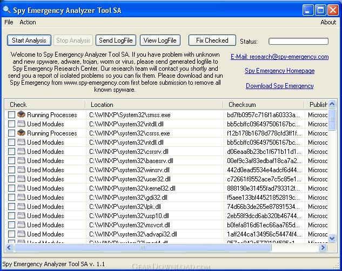This screenshot has width=342, height=271.
Task: Select the C:\WINXP\system32\lpk.dll location cell
Action: tap(125, 206)
